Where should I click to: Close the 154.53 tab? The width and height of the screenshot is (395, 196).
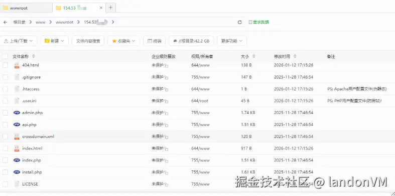(x=101, y=8)
